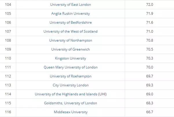Select the University of Bedfordshire entry
Image resolution: width=174 pixels, height=117 pixels.
click(71, 23)
